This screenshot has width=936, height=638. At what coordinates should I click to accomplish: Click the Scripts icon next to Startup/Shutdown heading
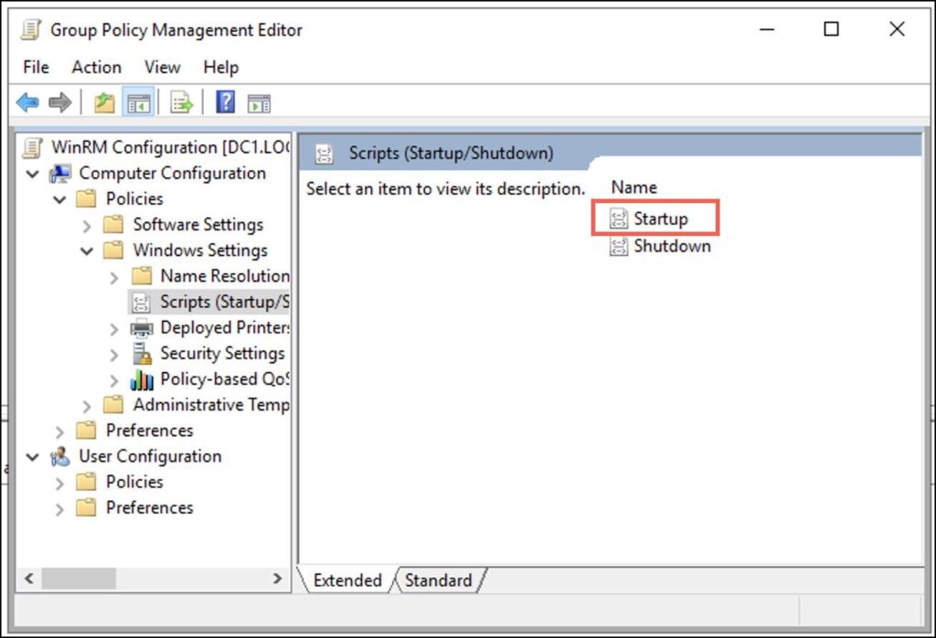click(324, 153)
